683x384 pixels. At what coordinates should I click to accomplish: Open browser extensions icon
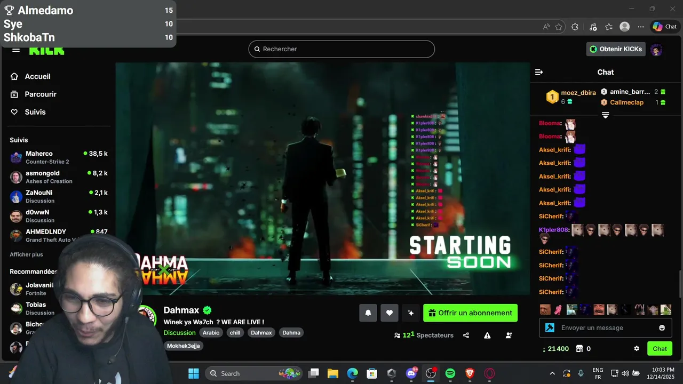point(575,27)
